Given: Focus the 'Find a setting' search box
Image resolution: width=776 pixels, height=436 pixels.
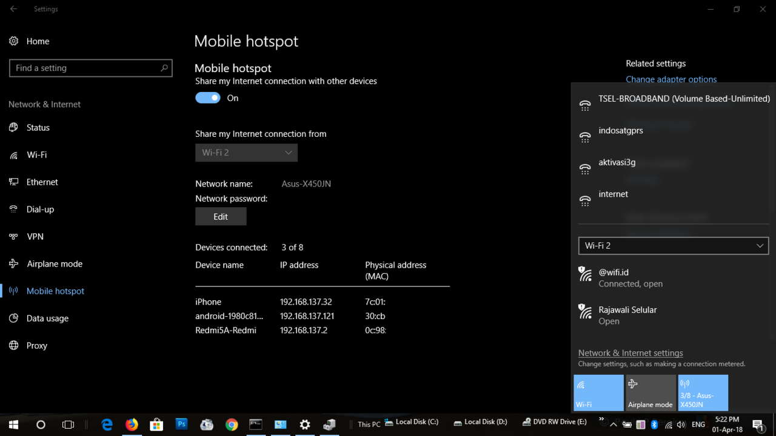Looking at the screenshot, I should [91, 68].
